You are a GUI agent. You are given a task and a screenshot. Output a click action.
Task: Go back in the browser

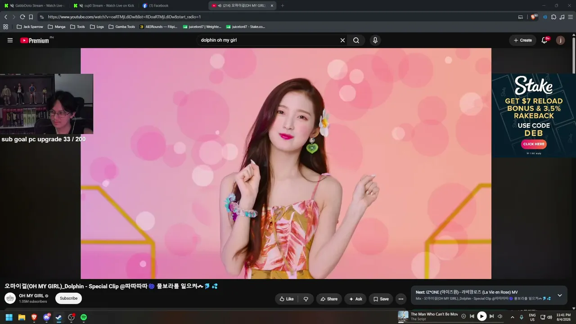pos(6,17)
